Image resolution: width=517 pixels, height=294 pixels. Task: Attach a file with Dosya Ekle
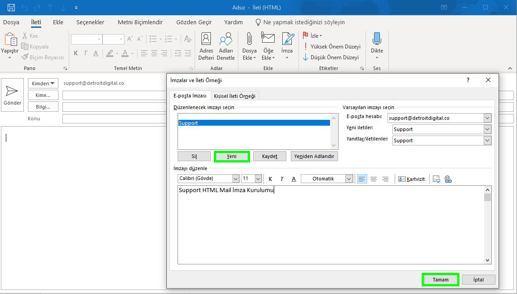click(249, 45)
